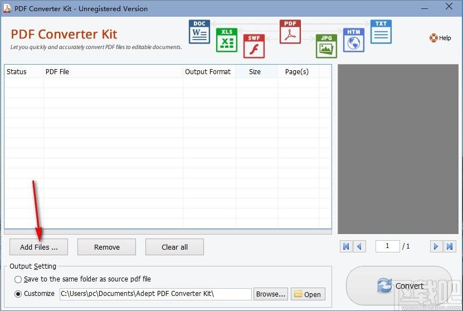This screenshot has width=463, height=311.
Task: Minimize the PDF Converter Kit window
Action: 425,8
